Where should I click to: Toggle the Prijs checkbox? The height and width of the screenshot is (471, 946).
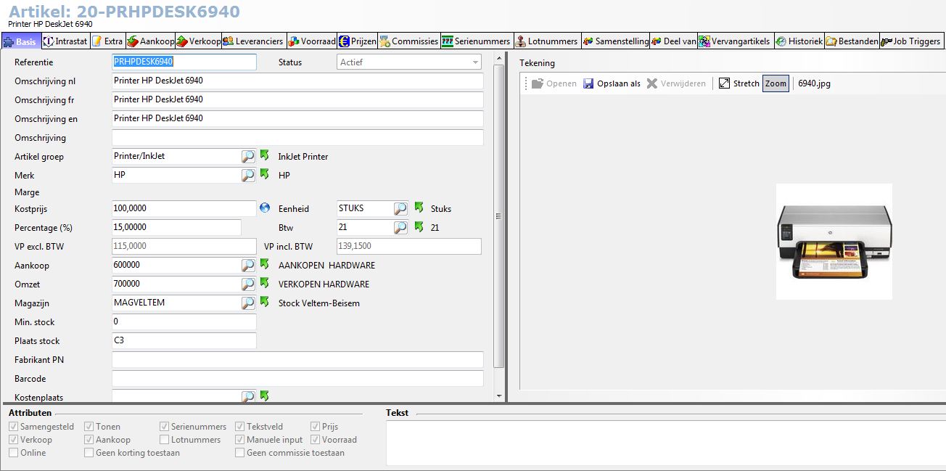(x=316, y=427)
